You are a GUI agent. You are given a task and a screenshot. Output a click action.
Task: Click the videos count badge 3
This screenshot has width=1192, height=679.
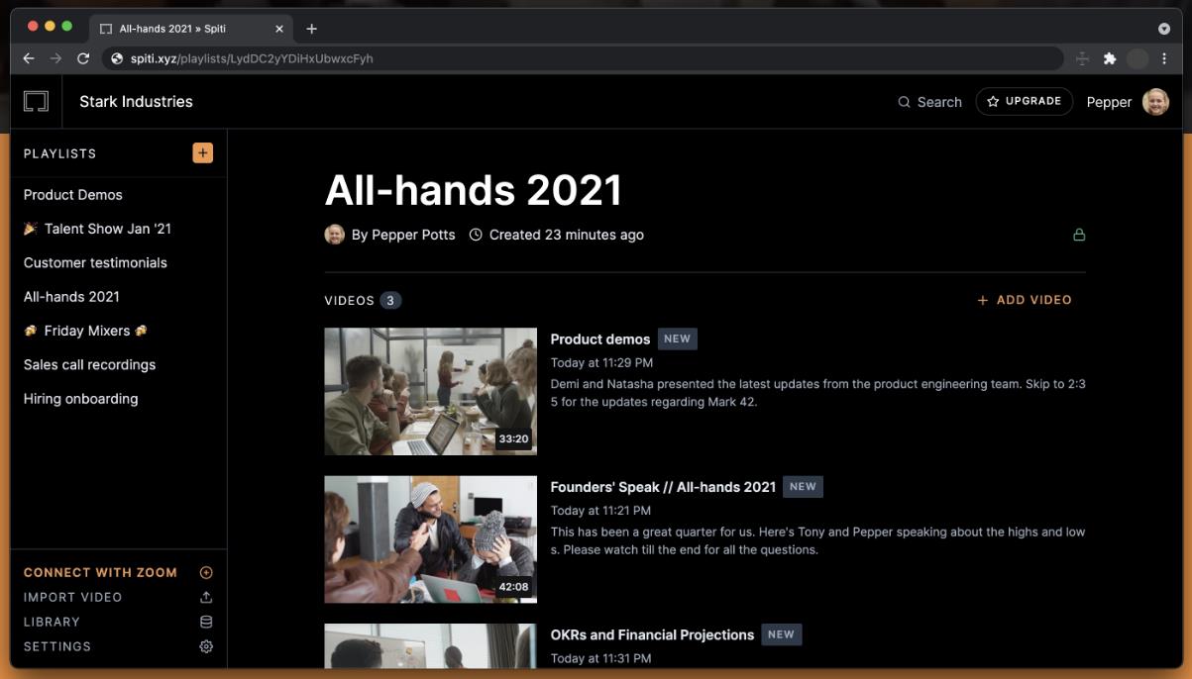click(x=390, y=300)
